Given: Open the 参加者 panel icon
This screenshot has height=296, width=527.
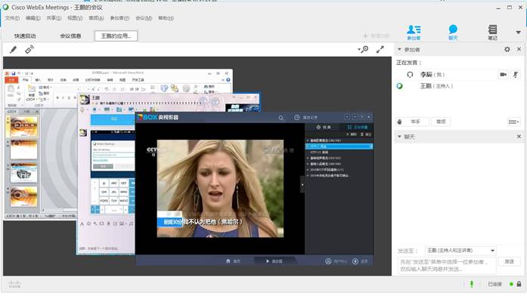Looking at the screenshot, I should tap(414, 32).
